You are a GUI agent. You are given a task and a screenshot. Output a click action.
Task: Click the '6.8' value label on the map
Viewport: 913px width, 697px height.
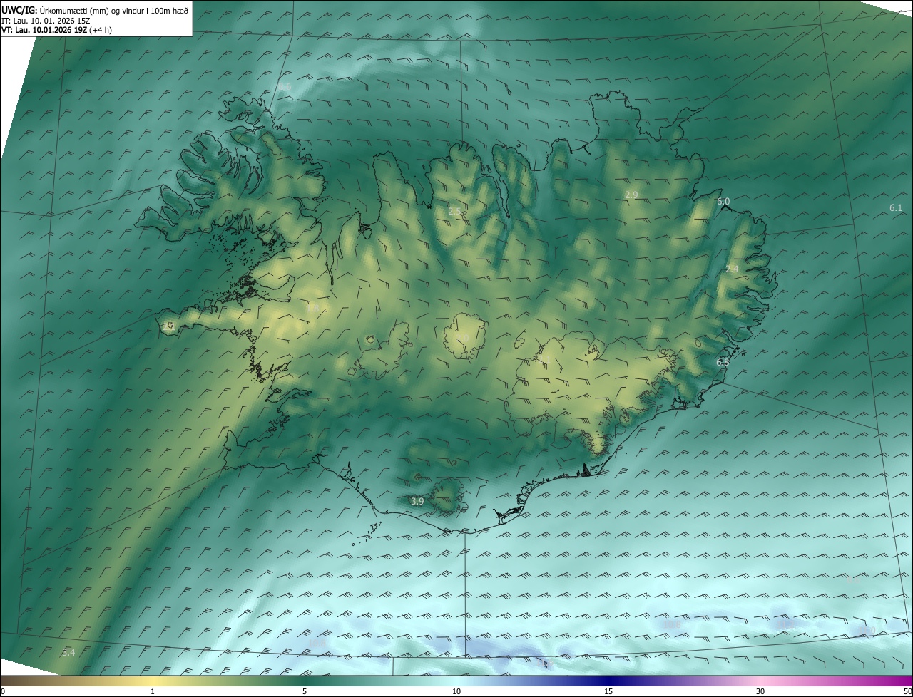click(x=723, y=363)
